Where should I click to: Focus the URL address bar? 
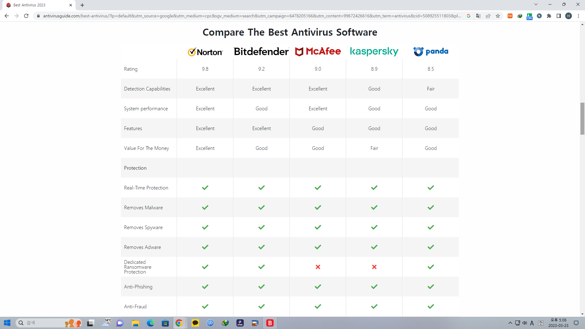(x=252, y=16)
